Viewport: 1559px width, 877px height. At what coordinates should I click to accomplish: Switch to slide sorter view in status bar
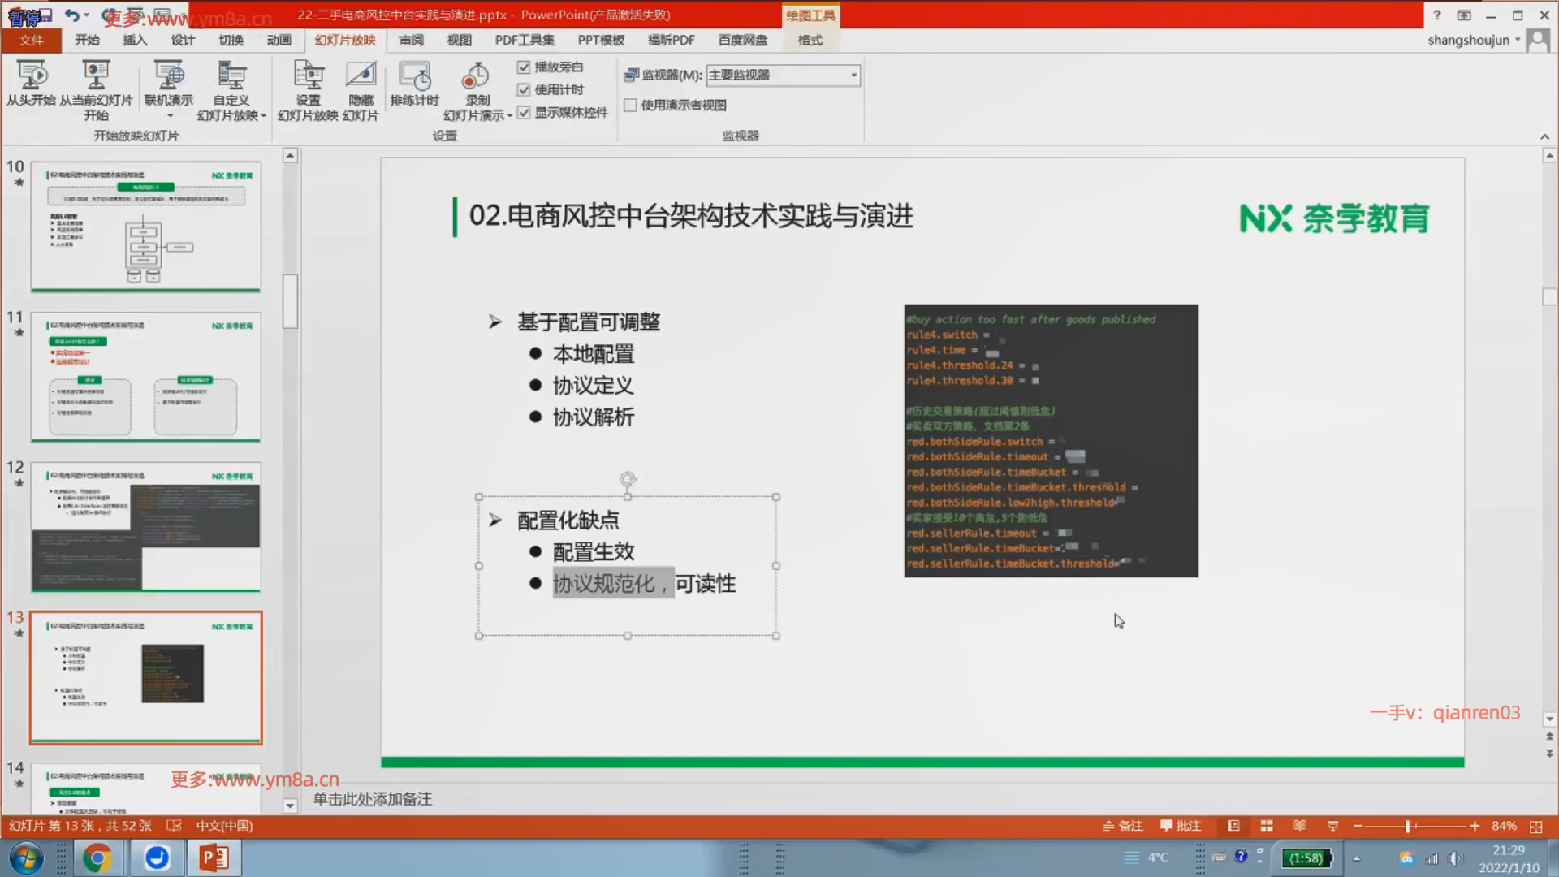tap(1267, 826)
